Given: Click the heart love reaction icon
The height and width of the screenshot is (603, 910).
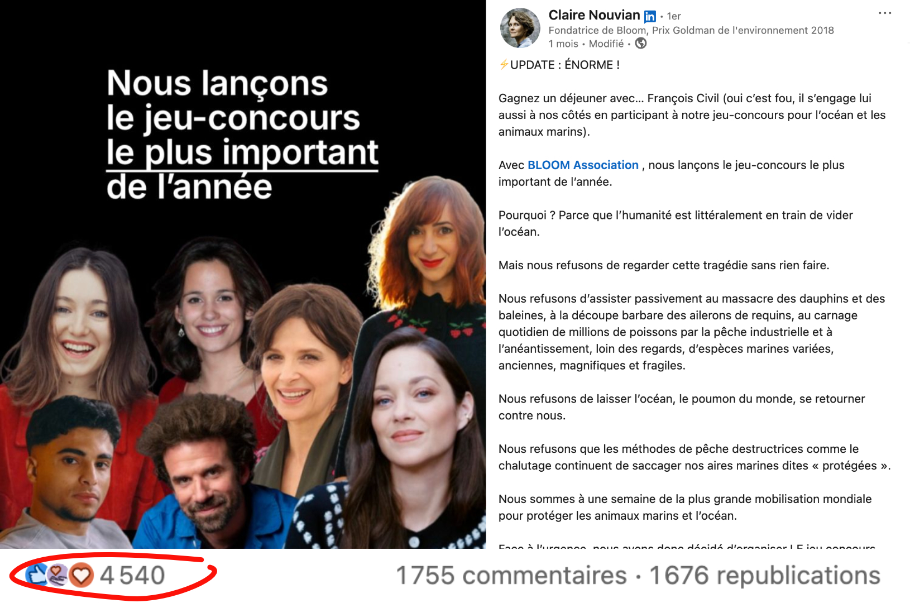Looking at the screenshot, I should tap(82, 575).
